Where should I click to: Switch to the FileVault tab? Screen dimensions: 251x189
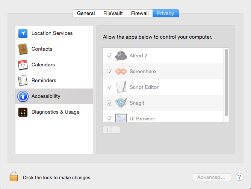[113, 13]
